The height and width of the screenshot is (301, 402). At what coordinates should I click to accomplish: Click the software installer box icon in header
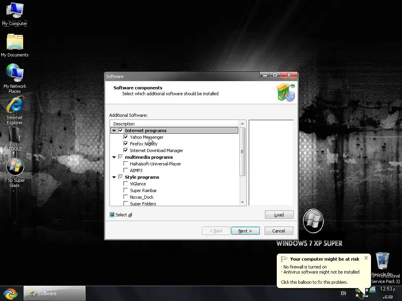(286, 92)
